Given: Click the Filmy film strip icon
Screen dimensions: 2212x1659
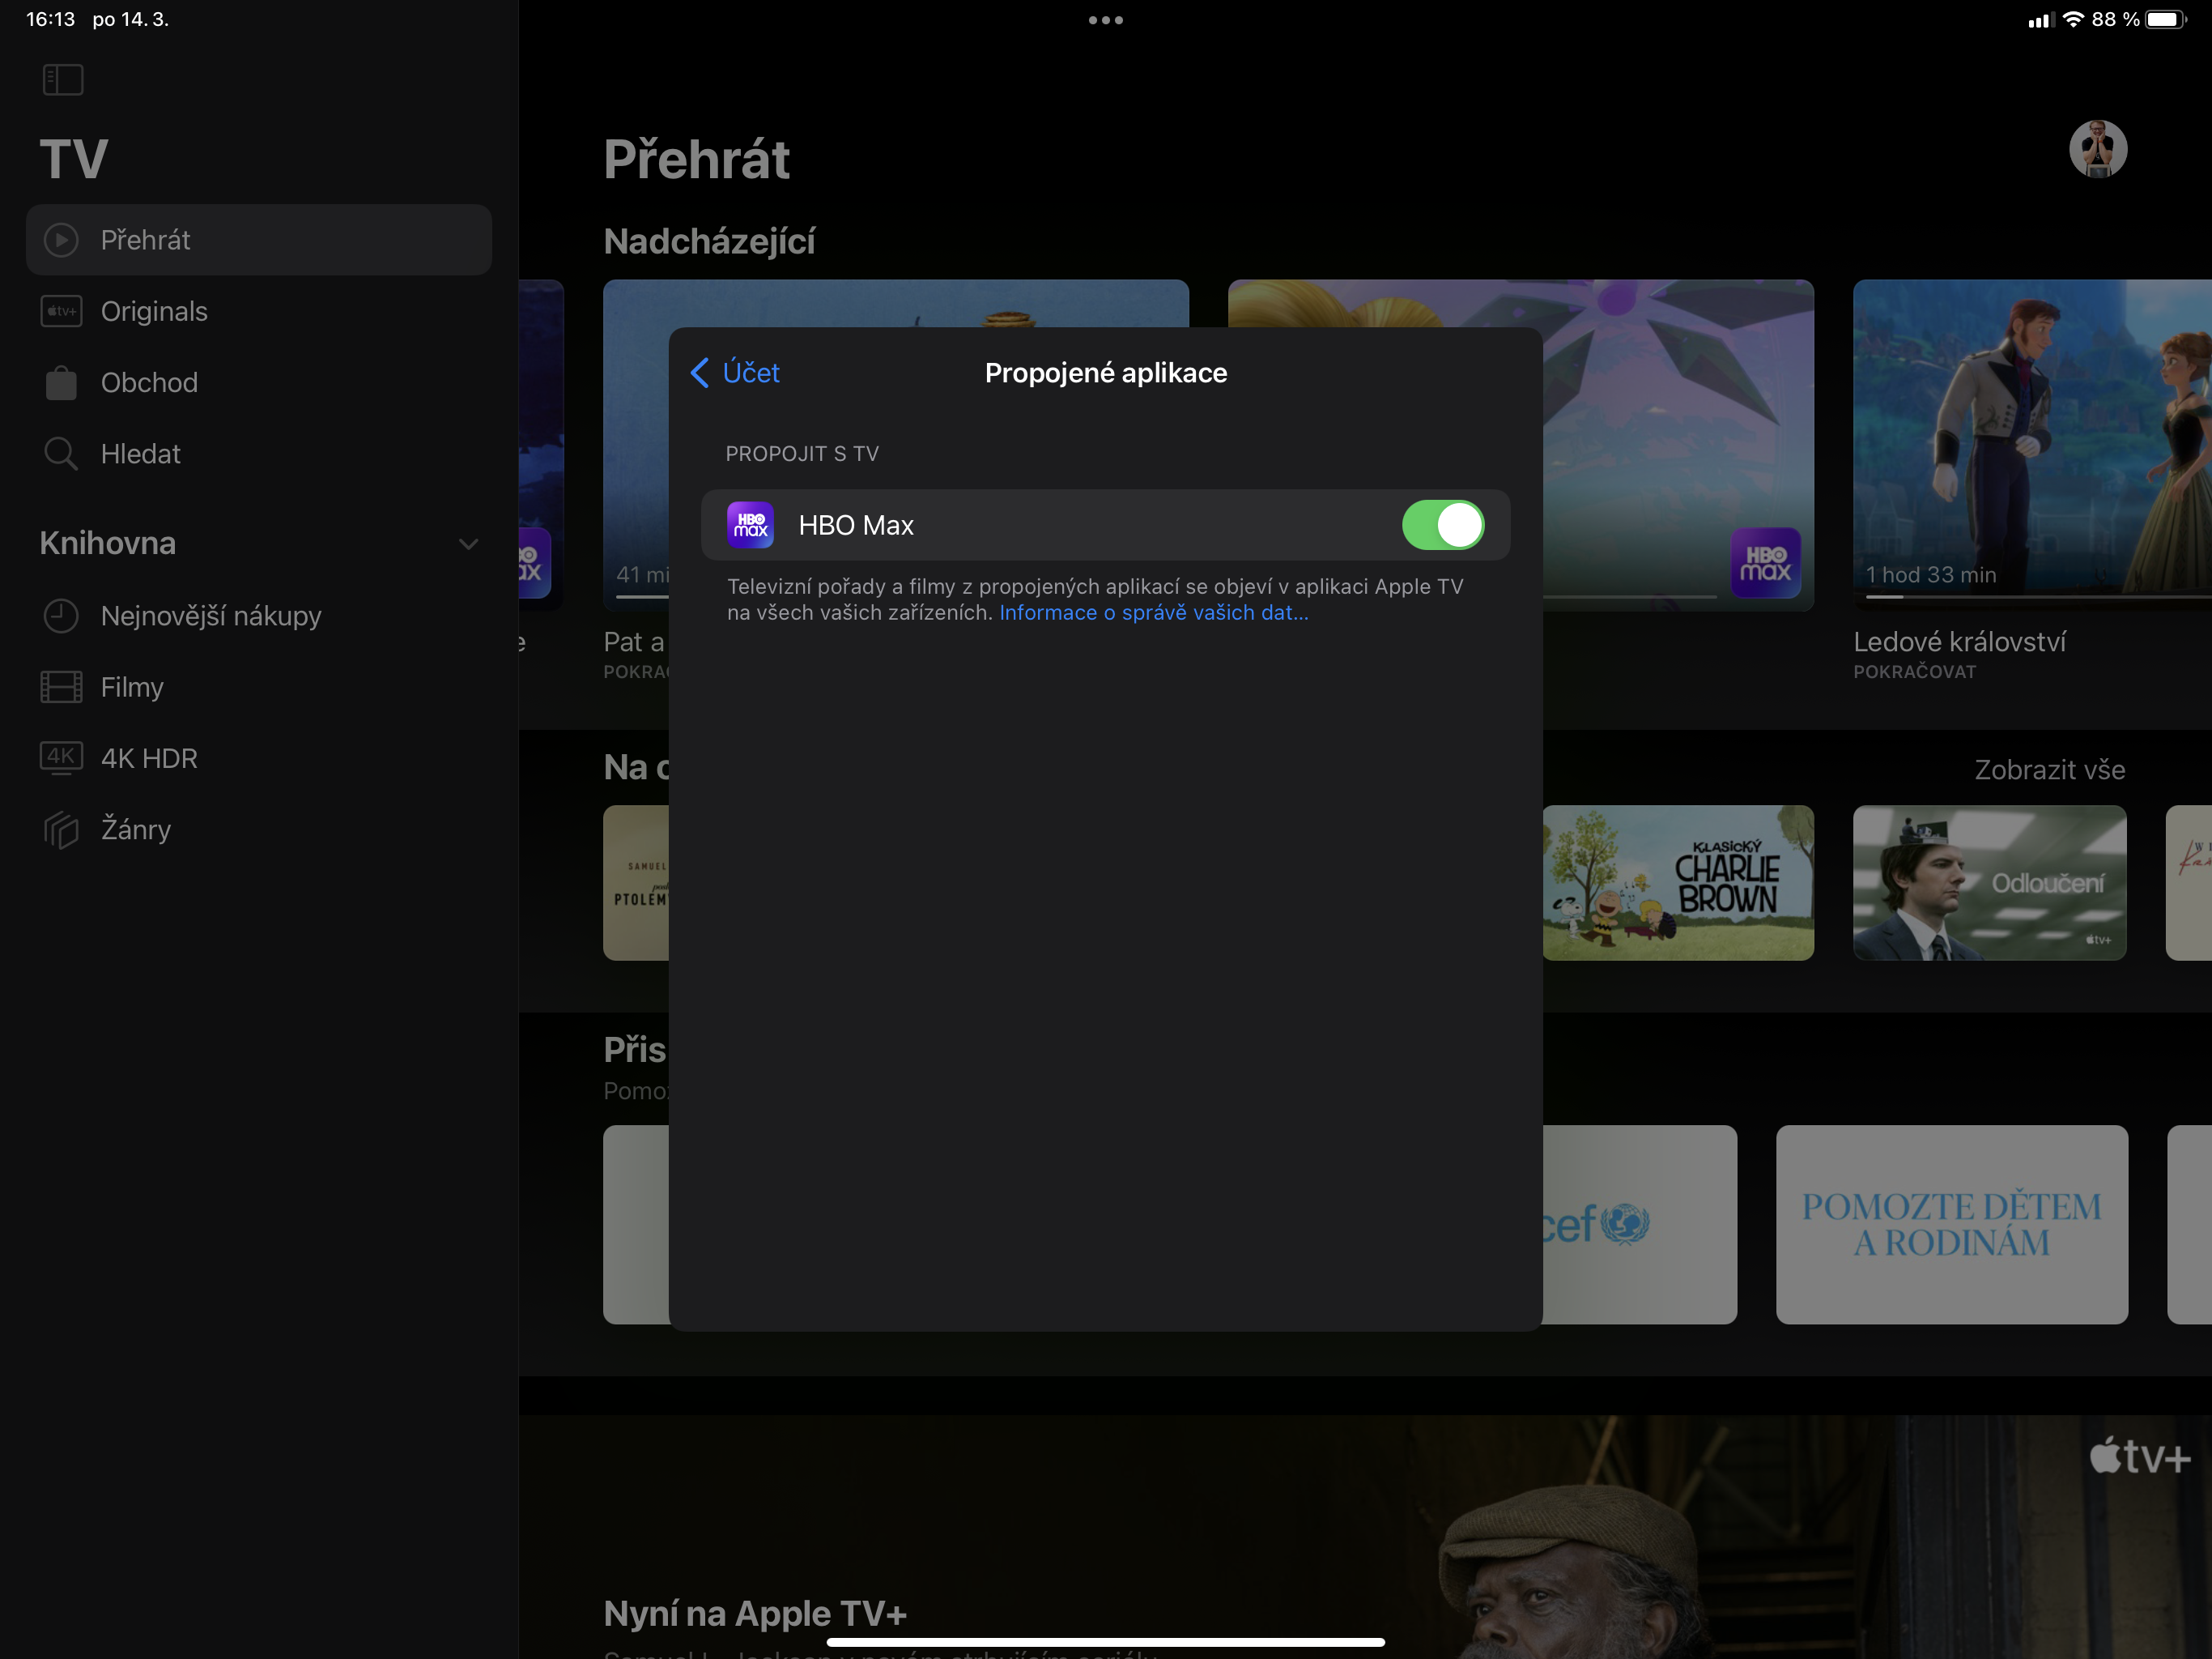Looking at the screenshot, I should pos(61,688).
